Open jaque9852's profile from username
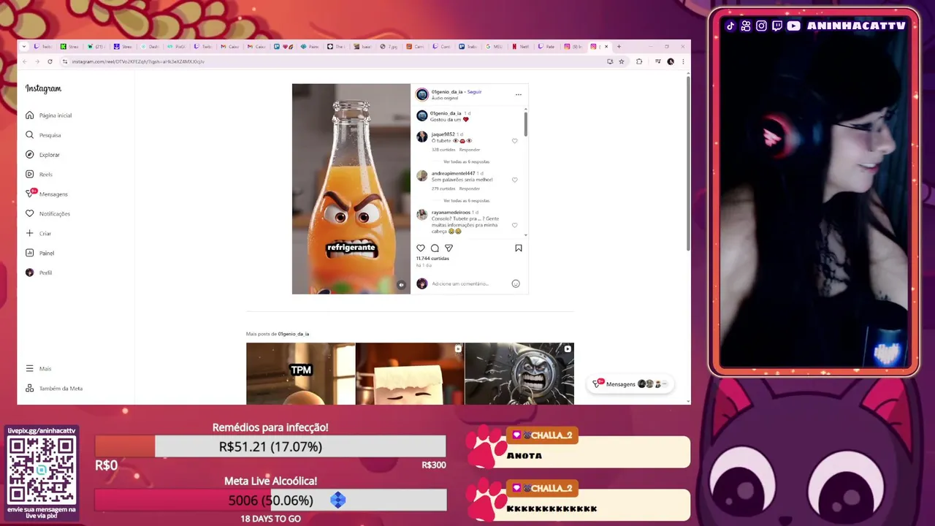935x526 pixels. (443, 134)
